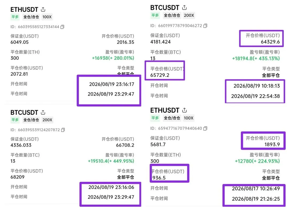
Task: Click the 平多 tag on bottom-left BTCUSDT
Action: [x=15, y=120]
